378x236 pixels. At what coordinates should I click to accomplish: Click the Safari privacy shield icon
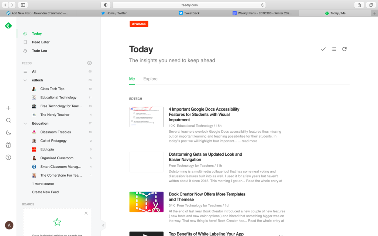click(x=106, y=5)
